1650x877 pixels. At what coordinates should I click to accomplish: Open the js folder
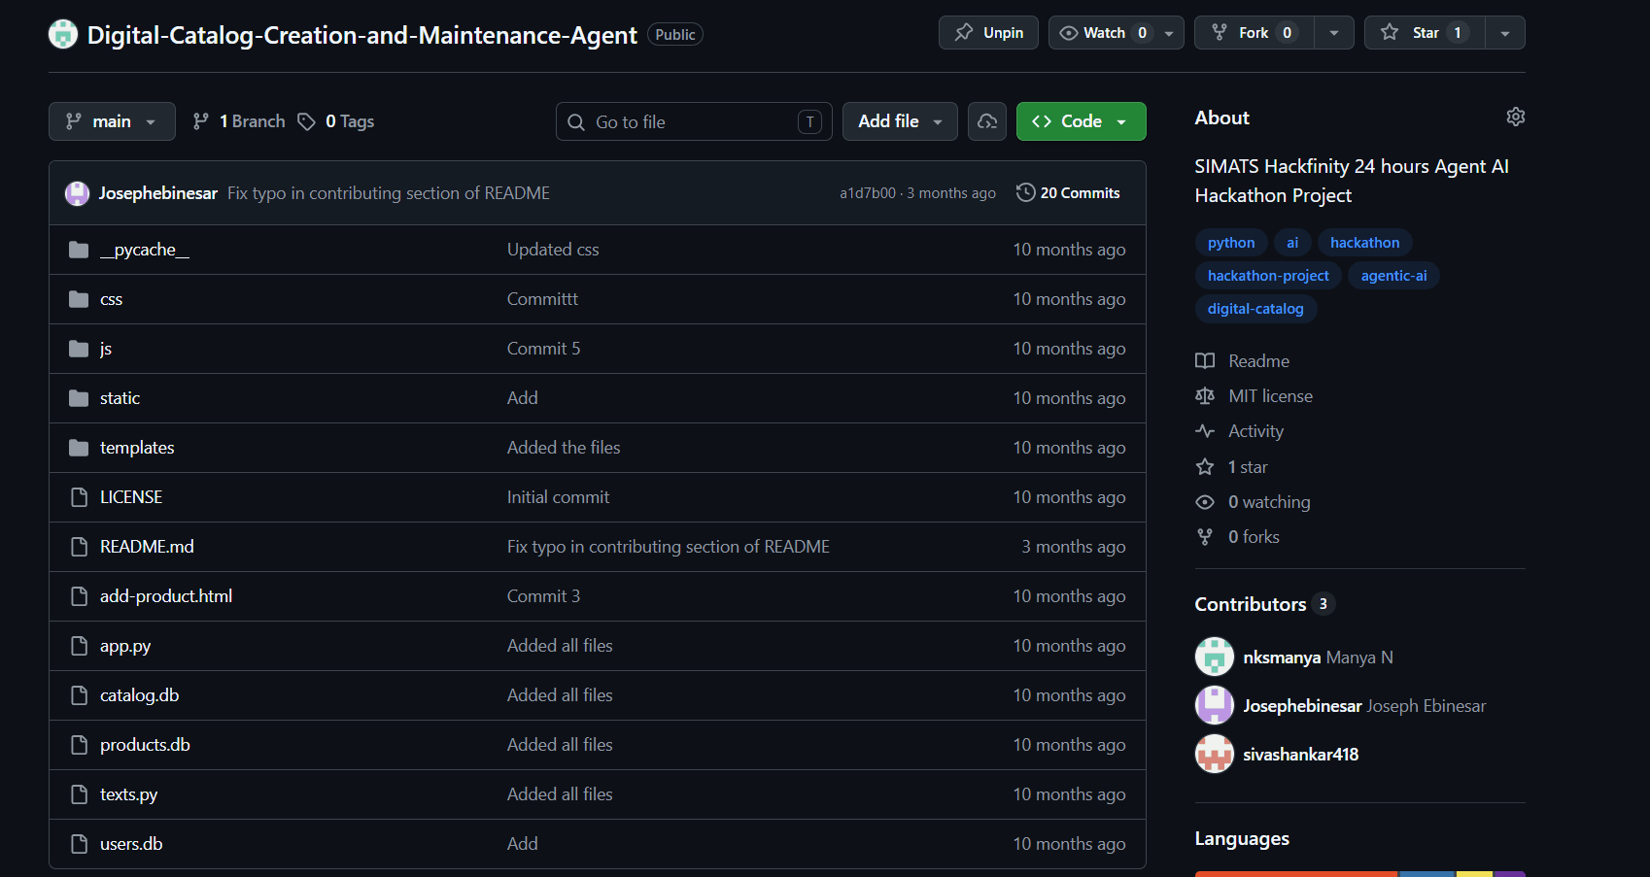click(105, 349)
